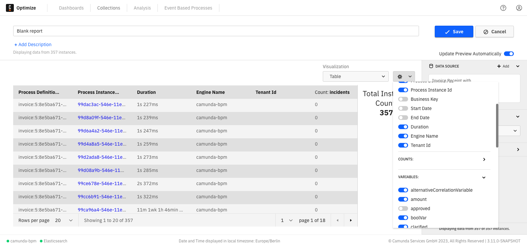Sort by Count: incidents column header

(332, 92)
